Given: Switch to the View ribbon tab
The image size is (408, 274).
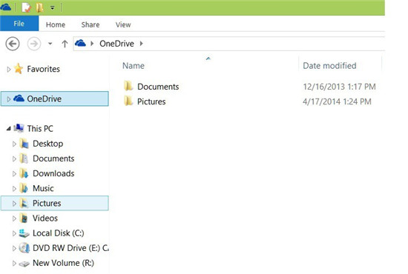Looking at the screenshot, I should point(123,24).
